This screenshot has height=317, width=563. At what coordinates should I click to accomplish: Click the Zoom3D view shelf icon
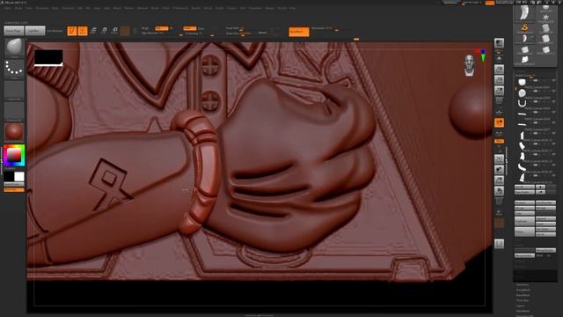point(499,180)
